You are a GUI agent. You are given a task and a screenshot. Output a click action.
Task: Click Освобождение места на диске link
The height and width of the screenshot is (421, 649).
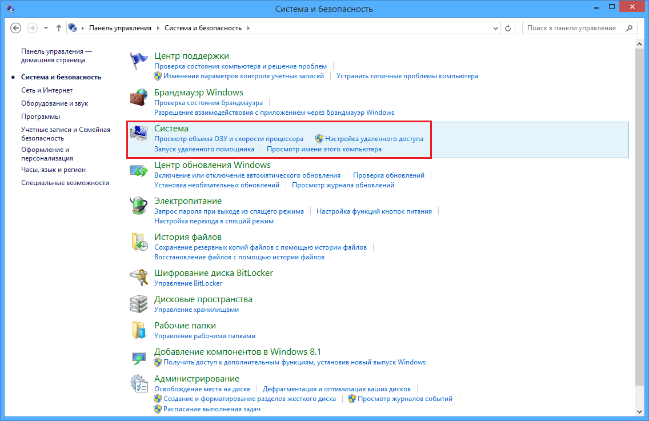tap(202, 389)
